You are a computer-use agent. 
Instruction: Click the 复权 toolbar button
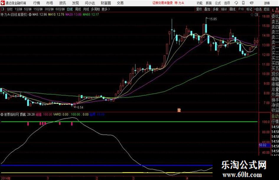click(x=199, y=9)
